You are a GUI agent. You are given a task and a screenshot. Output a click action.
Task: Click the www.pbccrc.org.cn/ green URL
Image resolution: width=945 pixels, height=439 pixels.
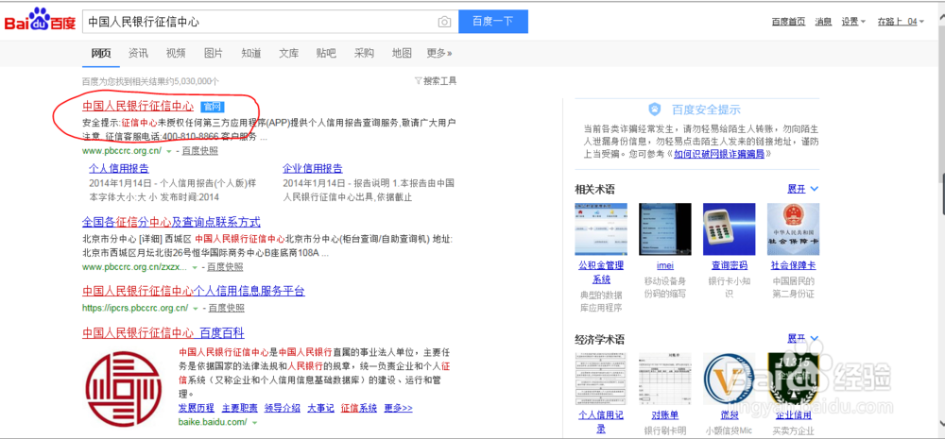click(122, 150)
